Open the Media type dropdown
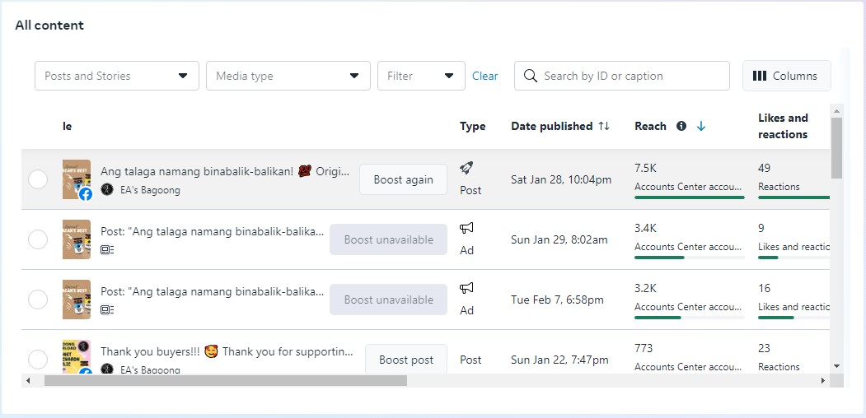This screenshot has width=866, height=418. pos(288,76)
